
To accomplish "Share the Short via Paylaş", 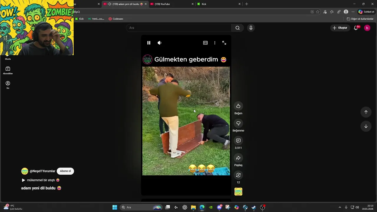I will point(238,158).
